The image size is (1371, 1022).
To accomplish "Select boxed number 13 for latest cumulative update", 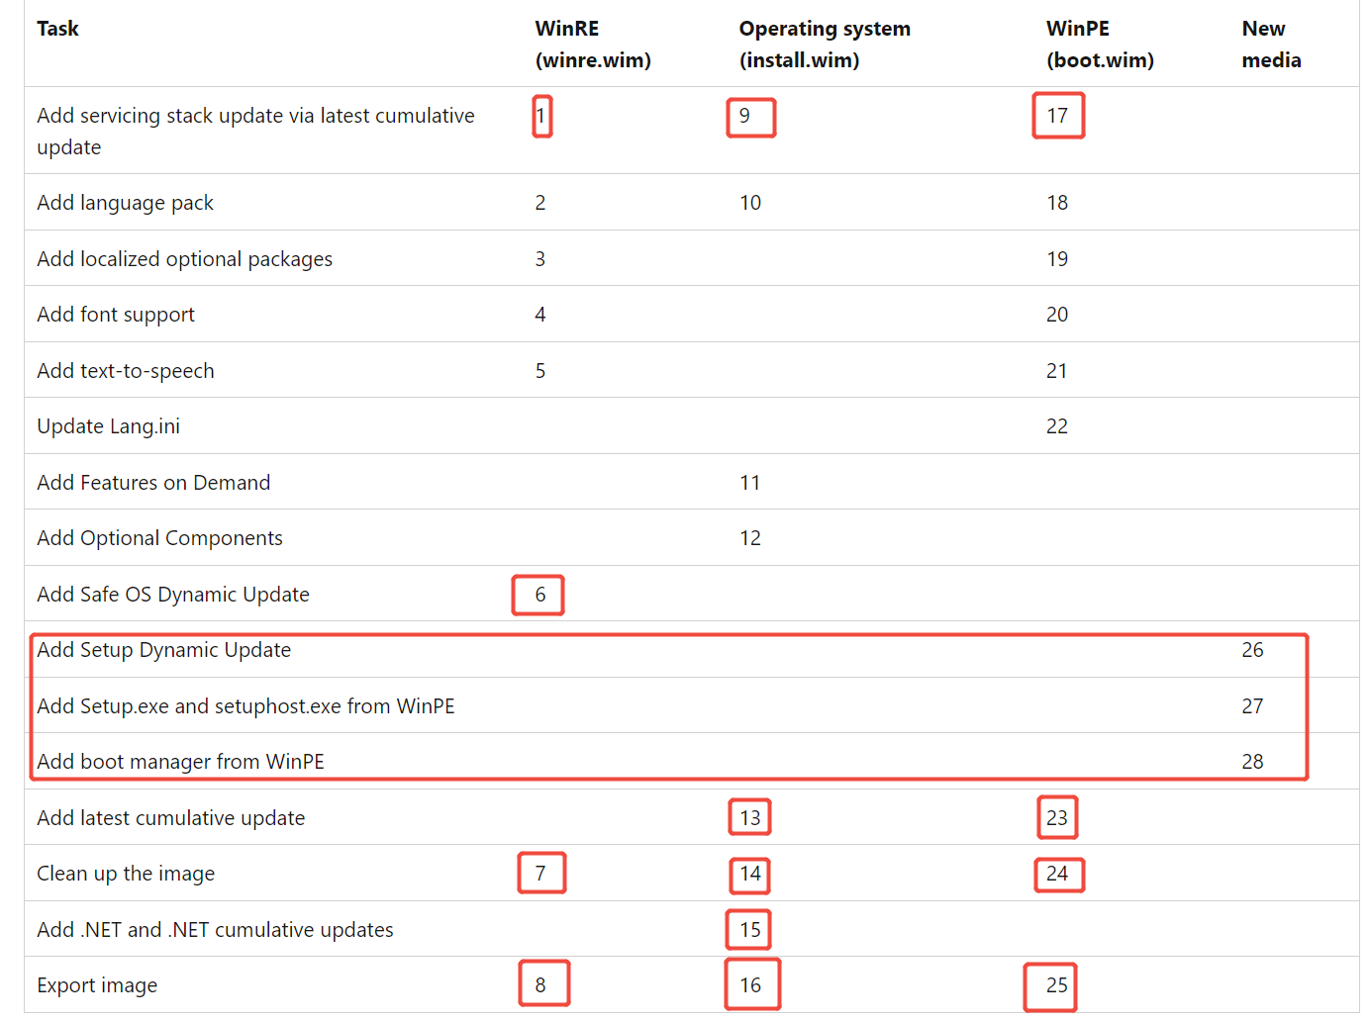I will (x=749, y=818).
